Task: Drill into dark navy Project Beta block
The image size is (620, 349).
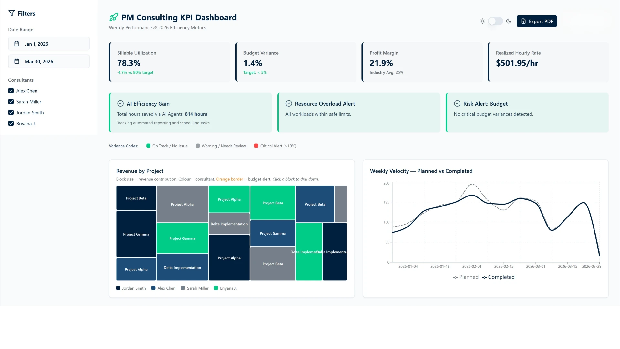Action: 136,198
